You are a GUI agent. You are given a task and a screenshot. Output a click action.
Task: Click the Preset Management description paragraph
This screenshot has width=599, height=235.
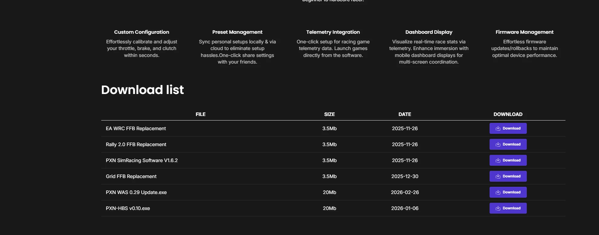(x=237, y=52)
